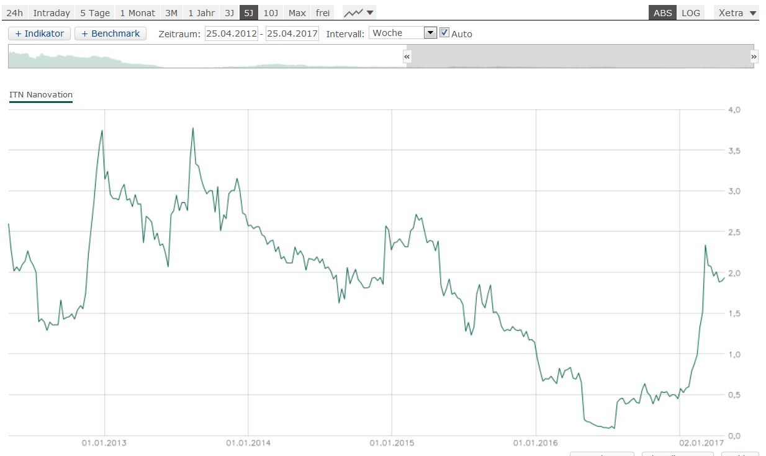Edit the start date 25.04.2012 field
The height and width of the screenshot is (456, 766).
(232, 34)
